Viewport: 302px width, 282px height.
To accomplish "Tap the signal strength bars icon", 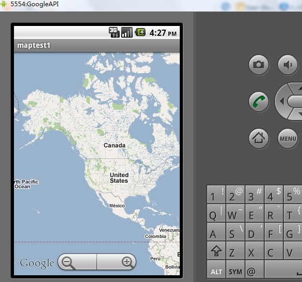I will (127, 32).
